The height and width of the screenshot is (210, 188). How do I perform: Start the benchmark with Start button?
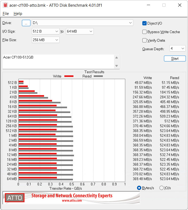click(175, 59)
